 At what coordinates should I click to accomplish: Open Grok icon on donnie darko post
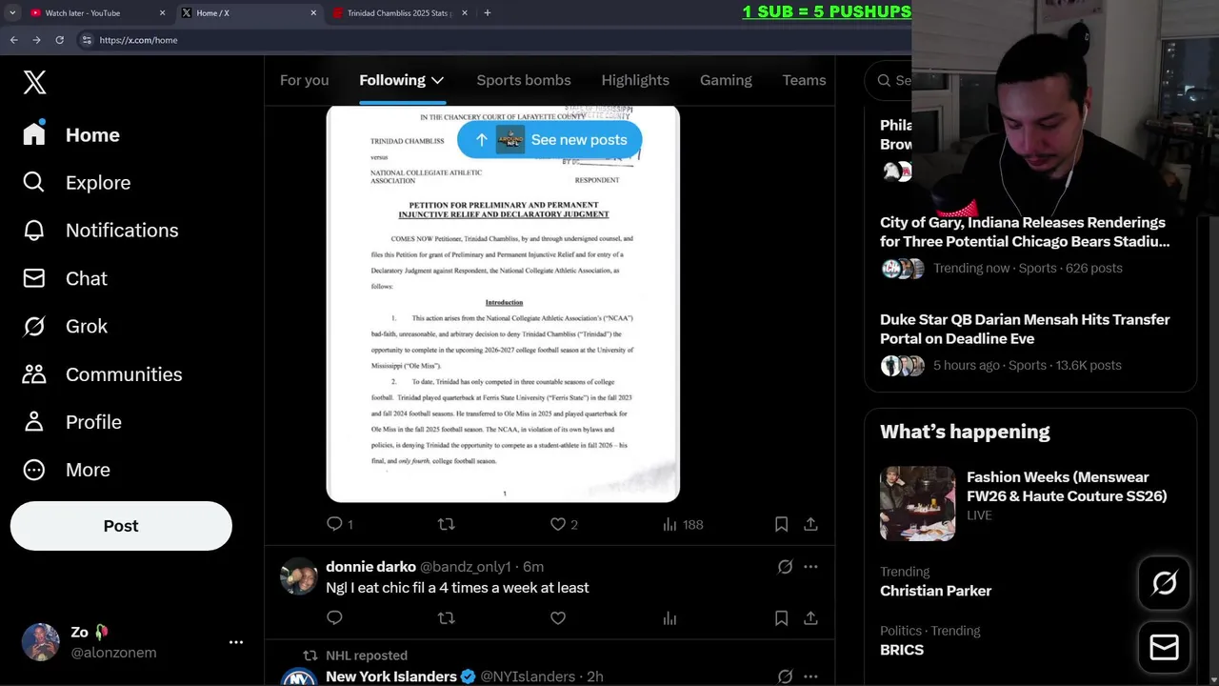[x=785, y=566]
